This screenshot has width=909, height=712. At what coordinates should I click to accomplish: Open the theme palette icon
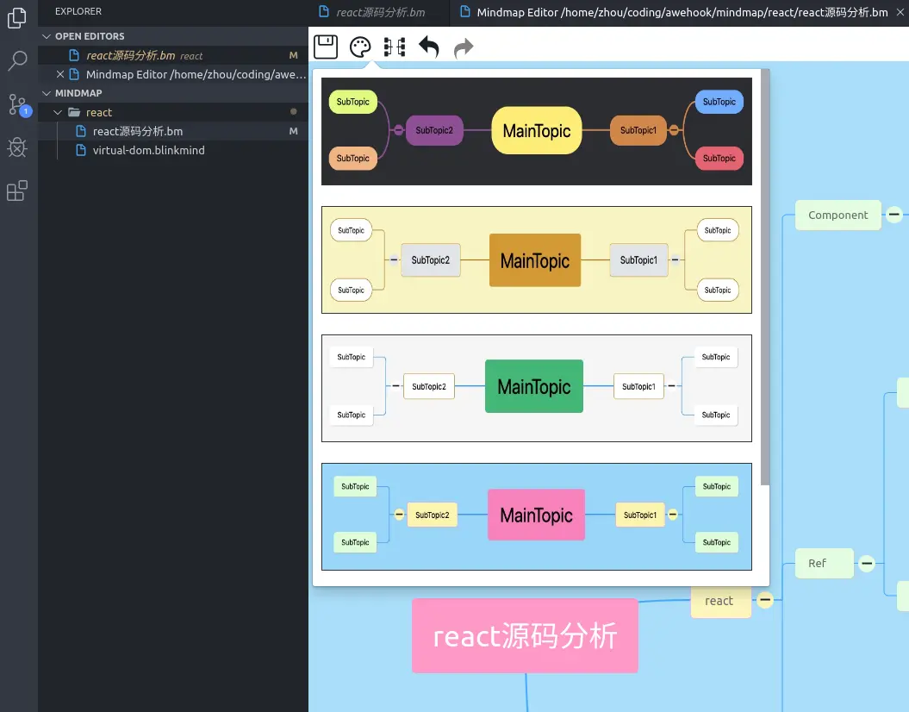pos(360,47)
